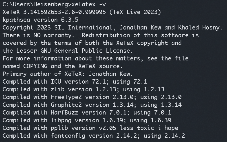Click the HarfBuzz version 7.0.1 line
Image resolution: width=227 pixels, height=142 pixels.
point(87,113)
